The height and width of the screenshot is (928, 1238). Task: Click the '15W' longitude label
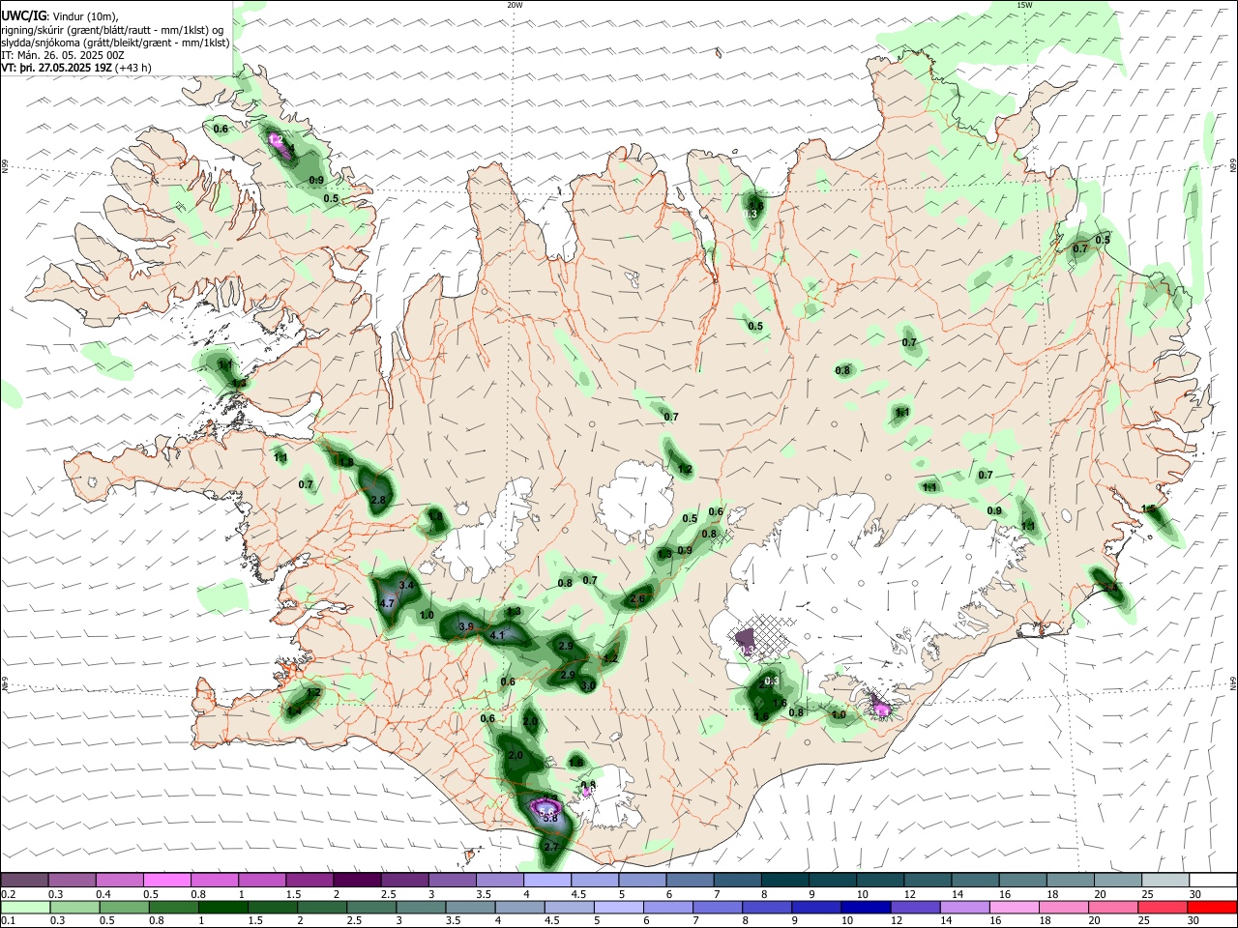[x=1025, y=5]
